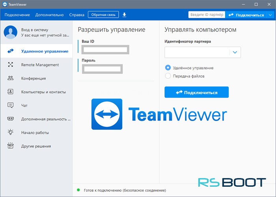
Task: Select the Удалённое управление radio button
Action: (168, 68)
